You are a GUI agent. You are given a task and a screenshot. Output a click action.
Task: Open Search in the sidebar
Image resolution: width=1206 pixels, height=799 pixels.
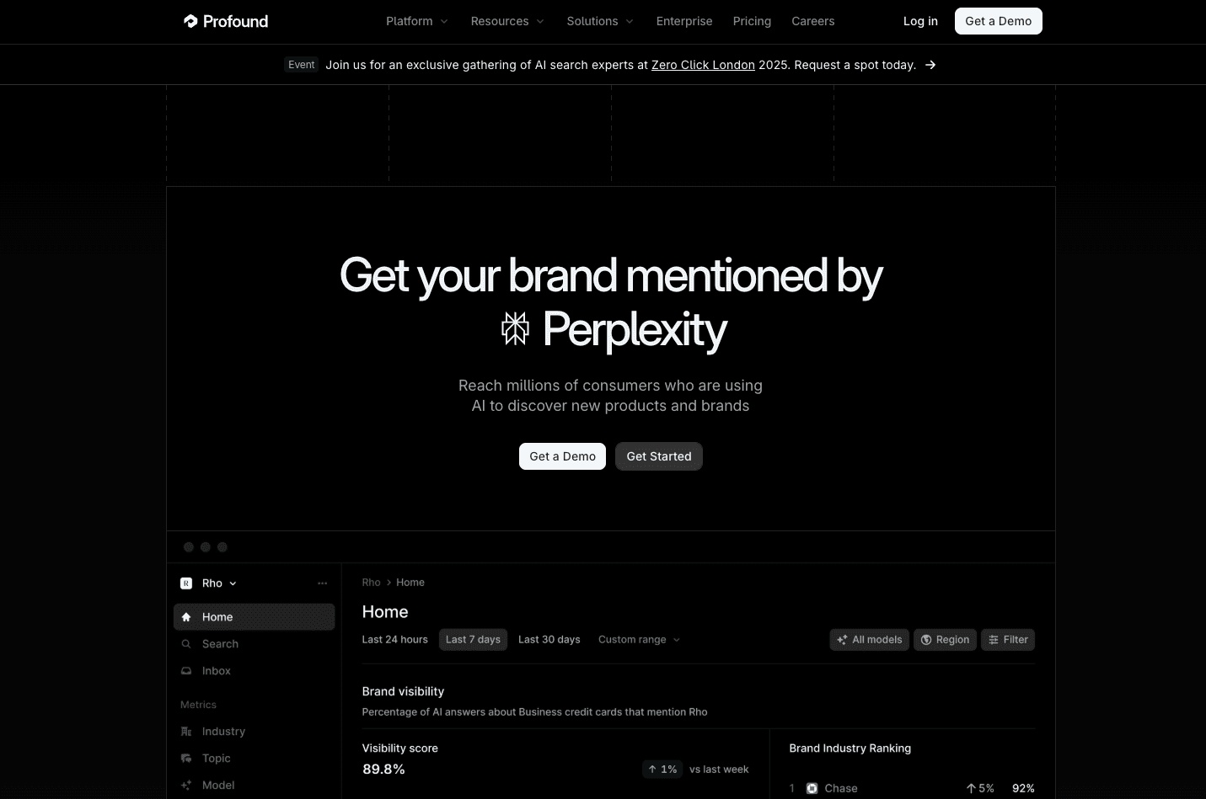point(220,644)
